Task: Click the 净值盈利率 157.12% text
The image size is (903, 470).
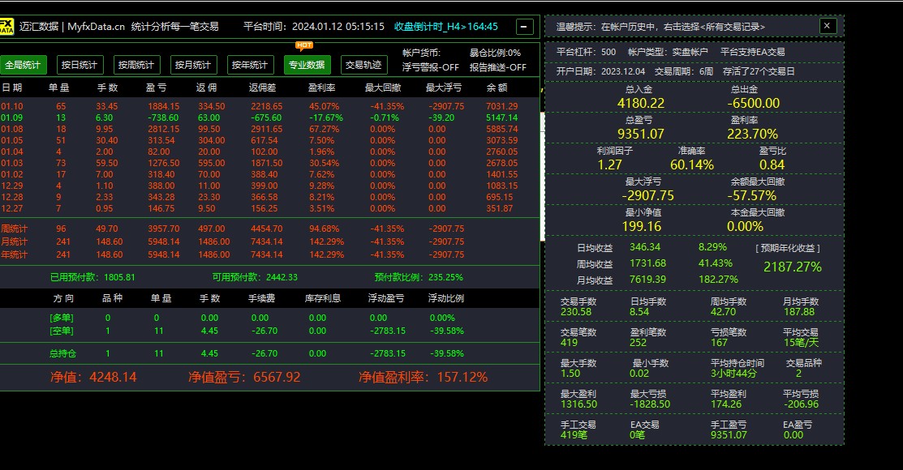Action: 423,378
